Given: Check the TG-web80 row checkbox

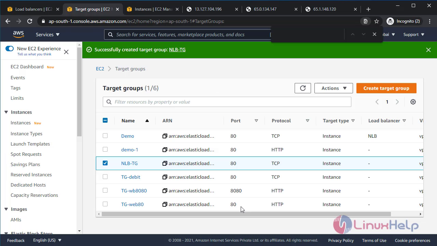Looking at the screenshot, I should tap(105, 204).
